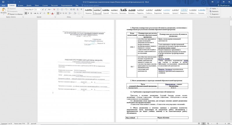This screenshot has width=232, height=125.
Task: Switch to the Ссылки ribbon tab
Action: [45, 5]
